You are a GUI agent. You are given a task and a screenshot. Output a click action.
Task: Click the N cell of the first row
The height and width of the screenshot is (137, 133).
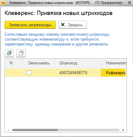click(14, 73)
